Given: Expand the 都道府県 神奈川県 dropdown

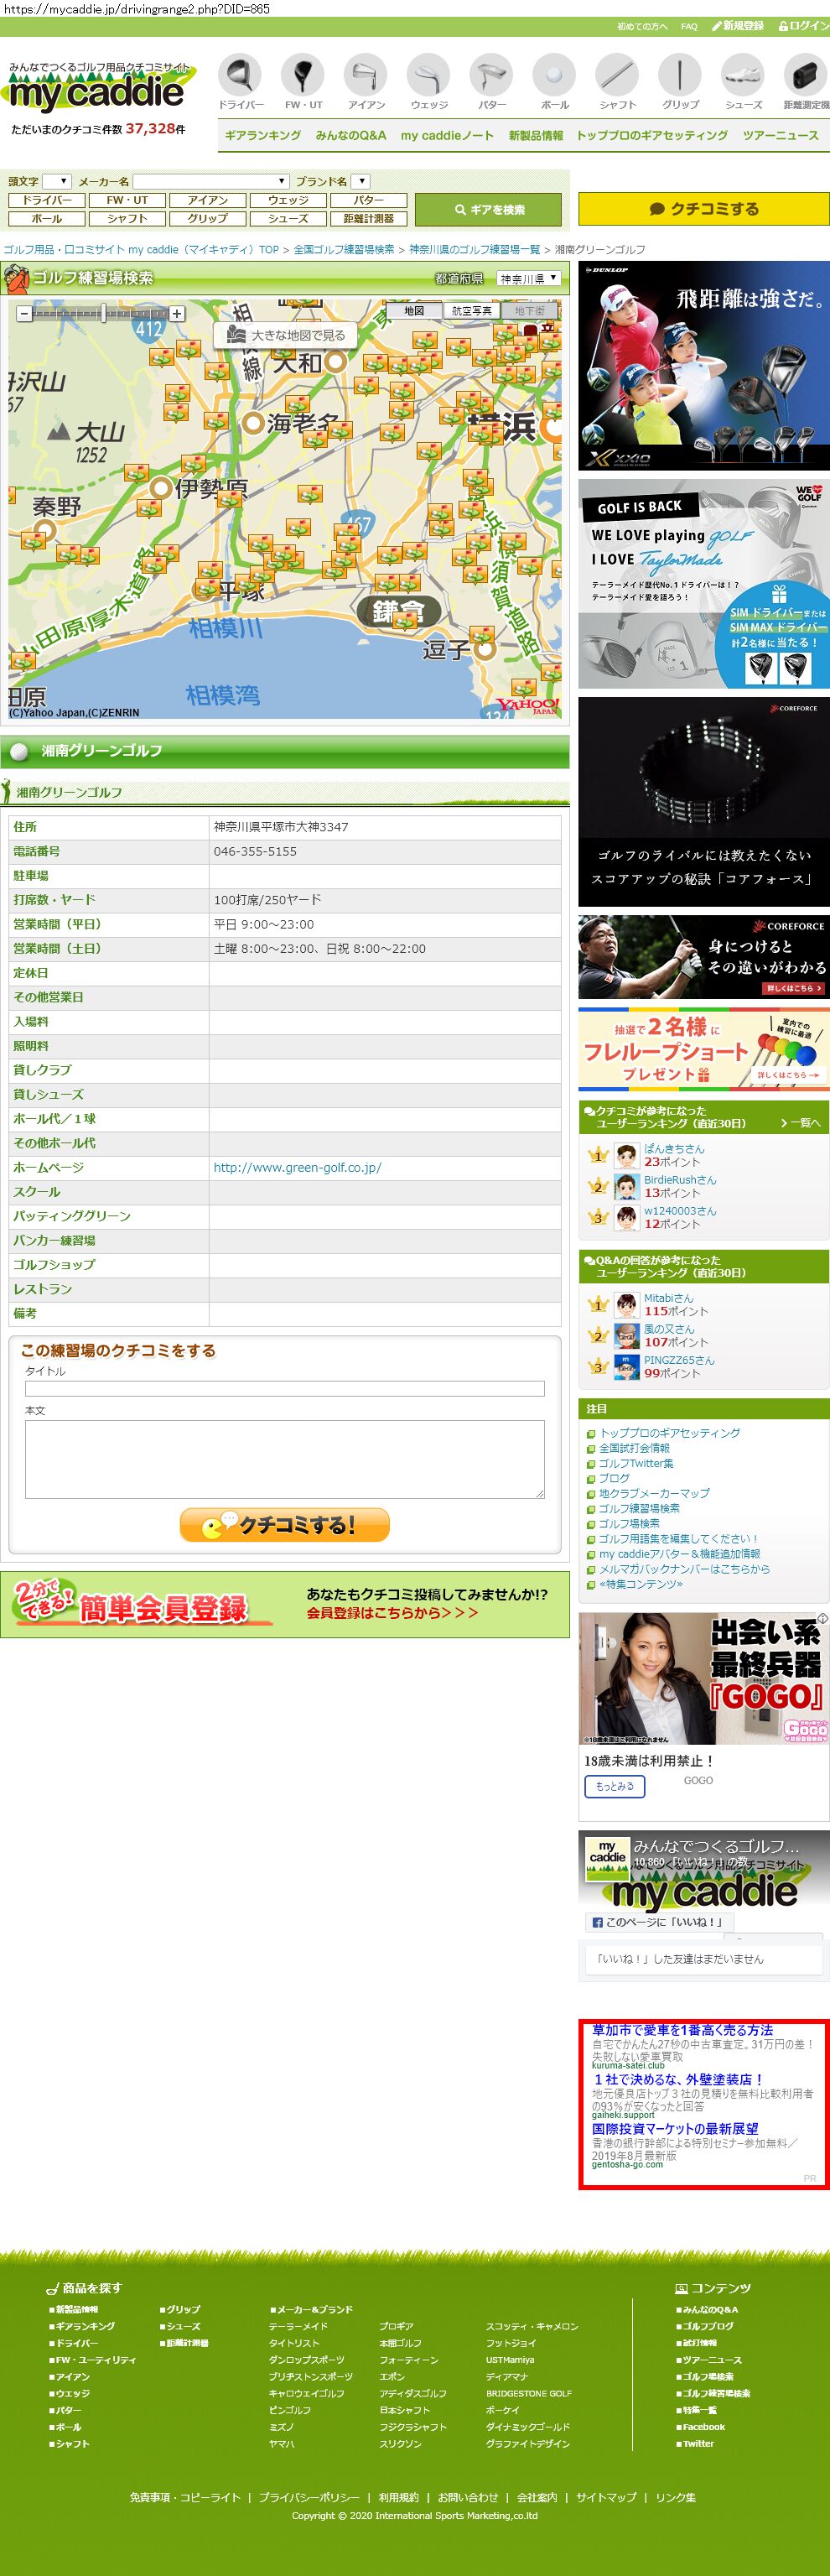Looking at the screenshot, I should point(529,278).
